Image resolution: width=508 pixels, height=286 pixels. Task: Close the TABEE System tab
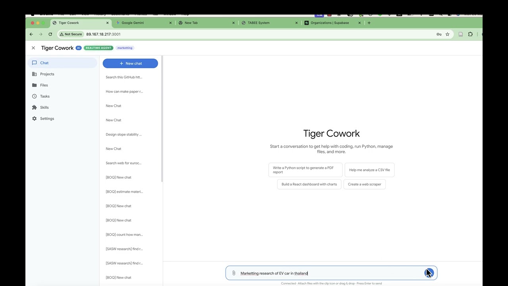pos(296,23)
